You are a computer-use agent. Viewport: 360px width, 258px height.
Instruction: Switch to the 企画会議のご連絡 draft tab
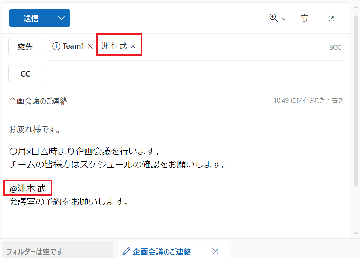click(x=162, y=252)
